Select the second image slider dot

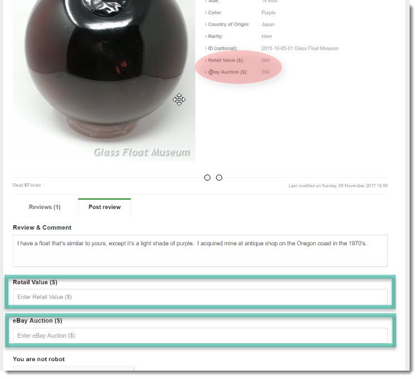pos(219,177)
